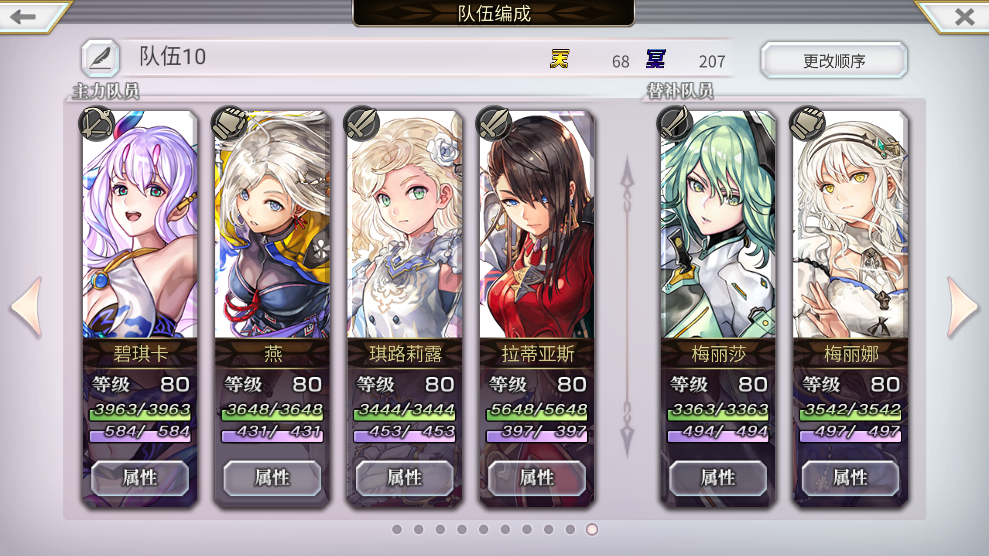989x556 pixels.
Task: Click the bow weapon icon on 碧琪卡
Action: click(x=97, y=124)
